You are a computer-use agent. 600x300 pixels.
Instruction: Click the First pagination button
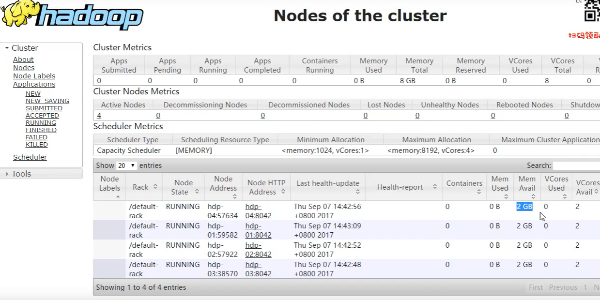pyautogui.click(x=536, y=287)
